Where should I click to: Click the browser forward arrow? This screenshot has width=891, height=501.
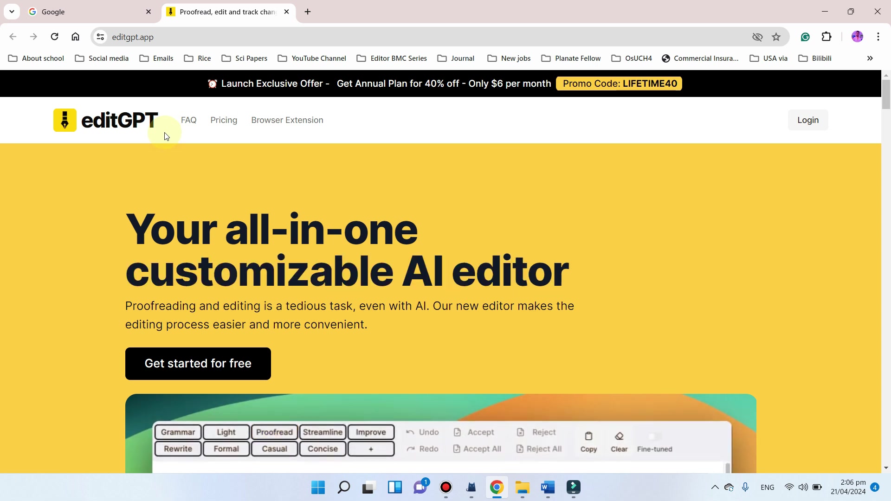(x=33, y=37)
